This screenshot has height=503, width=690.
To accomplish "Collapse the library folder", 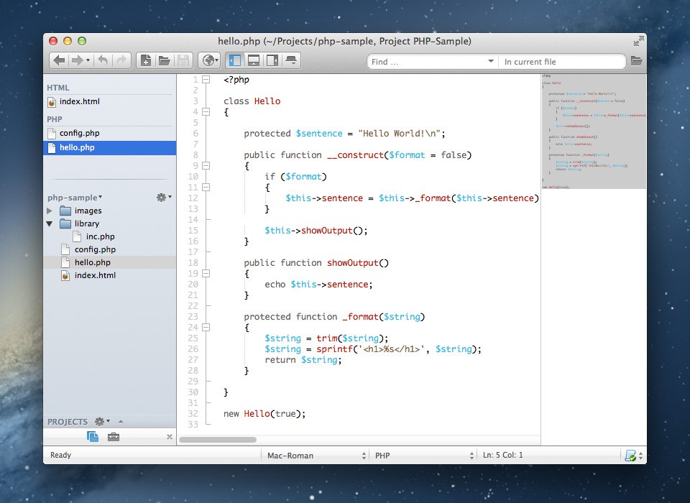I will 50,224.
